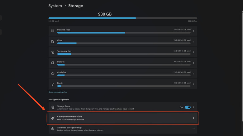The width and height of the screenshot is (243, 136).
Task: Click the Cleanup recommendations broom icon
Action: (x=53, y=118)
